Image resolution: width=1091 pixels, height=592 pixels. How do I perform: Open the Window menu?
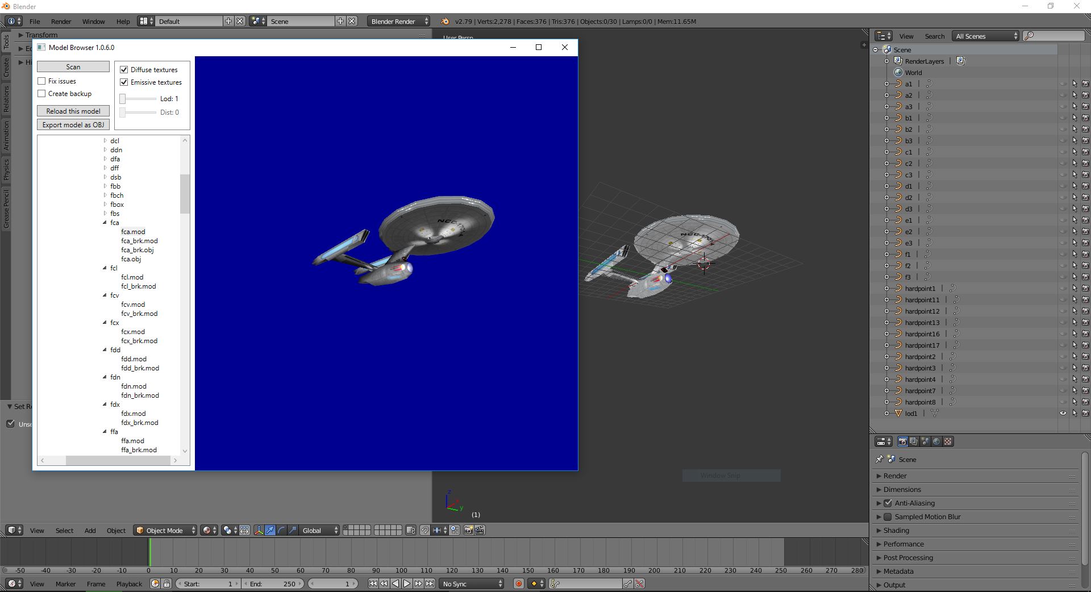[93, 21]
